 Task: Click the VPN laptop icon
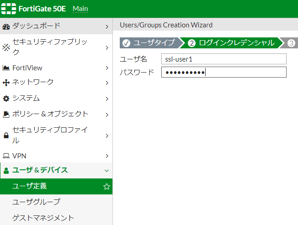(x=6, y=156)
